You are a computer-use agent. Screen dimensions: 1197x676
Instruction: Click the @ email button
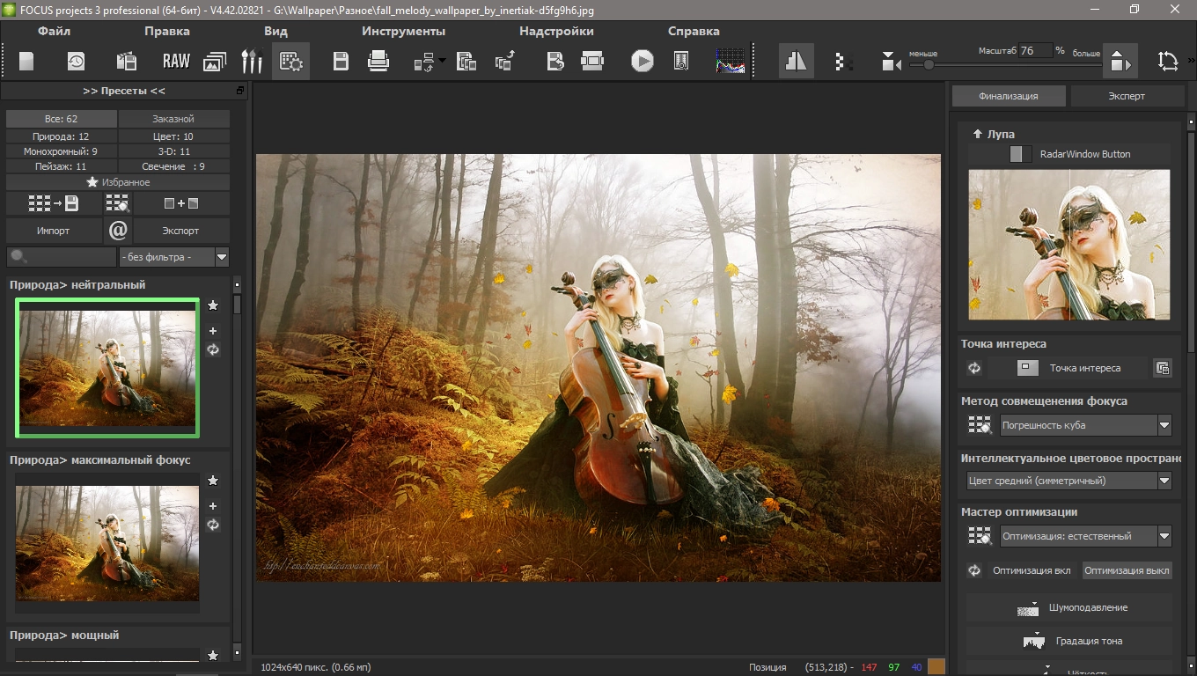pos(118,231)
